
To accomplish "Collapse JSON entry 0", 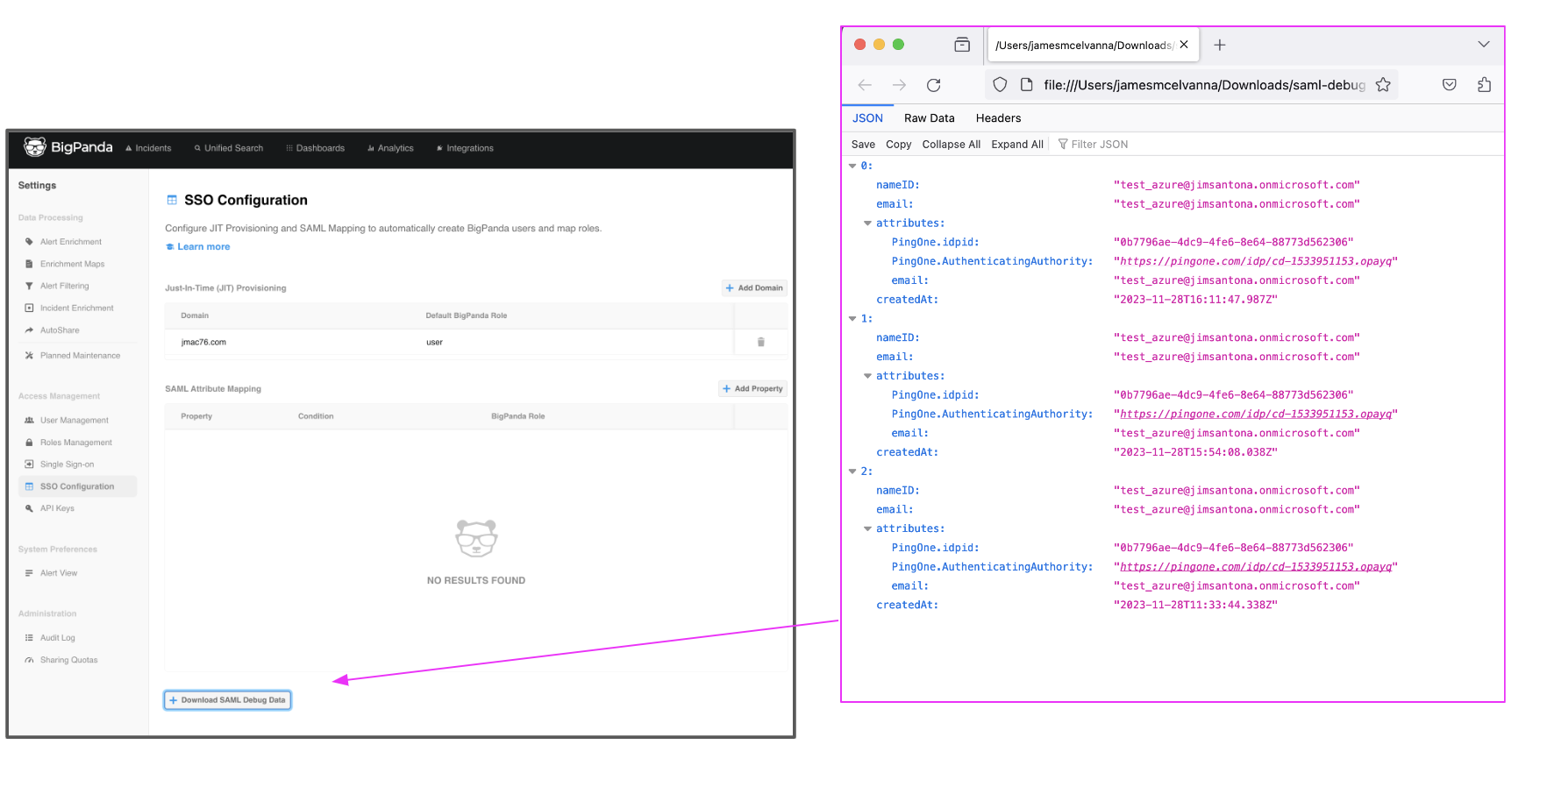I will click(852, 166).
